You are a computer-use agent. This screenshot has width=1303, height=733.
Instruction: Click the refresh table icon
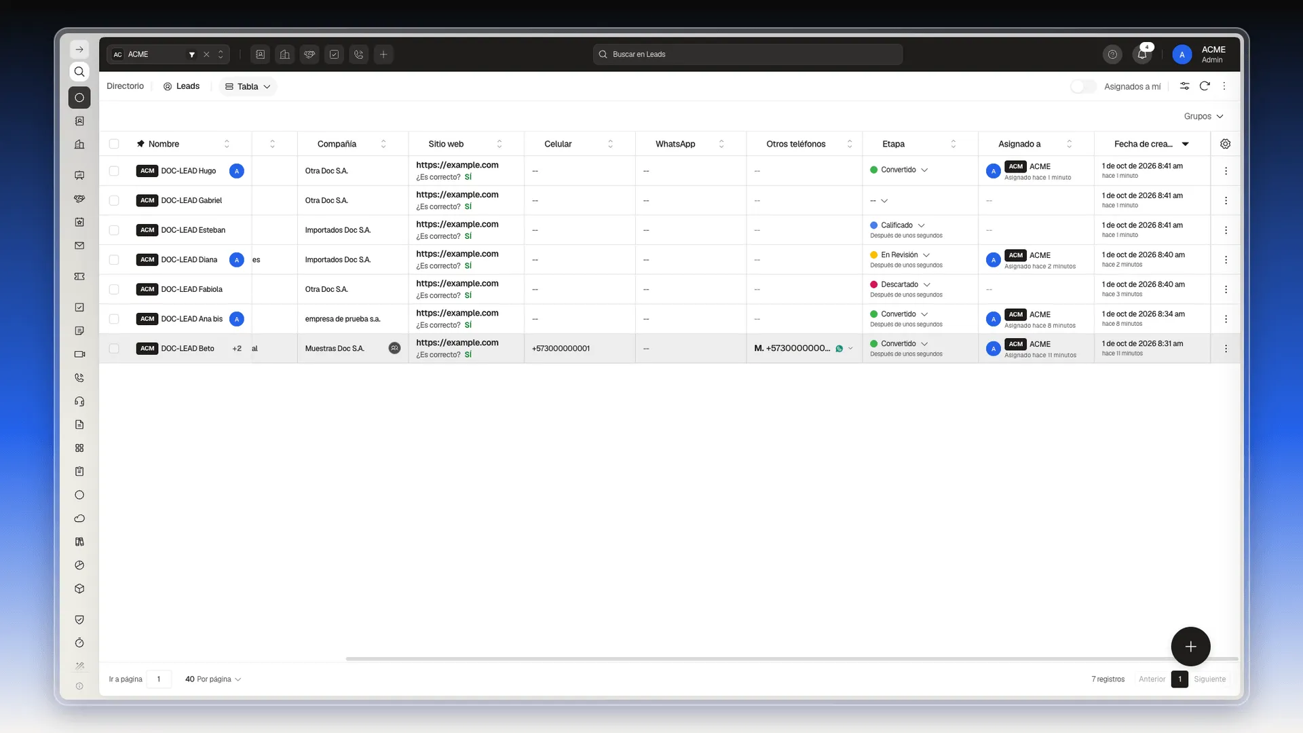[x=1205, y=86]
